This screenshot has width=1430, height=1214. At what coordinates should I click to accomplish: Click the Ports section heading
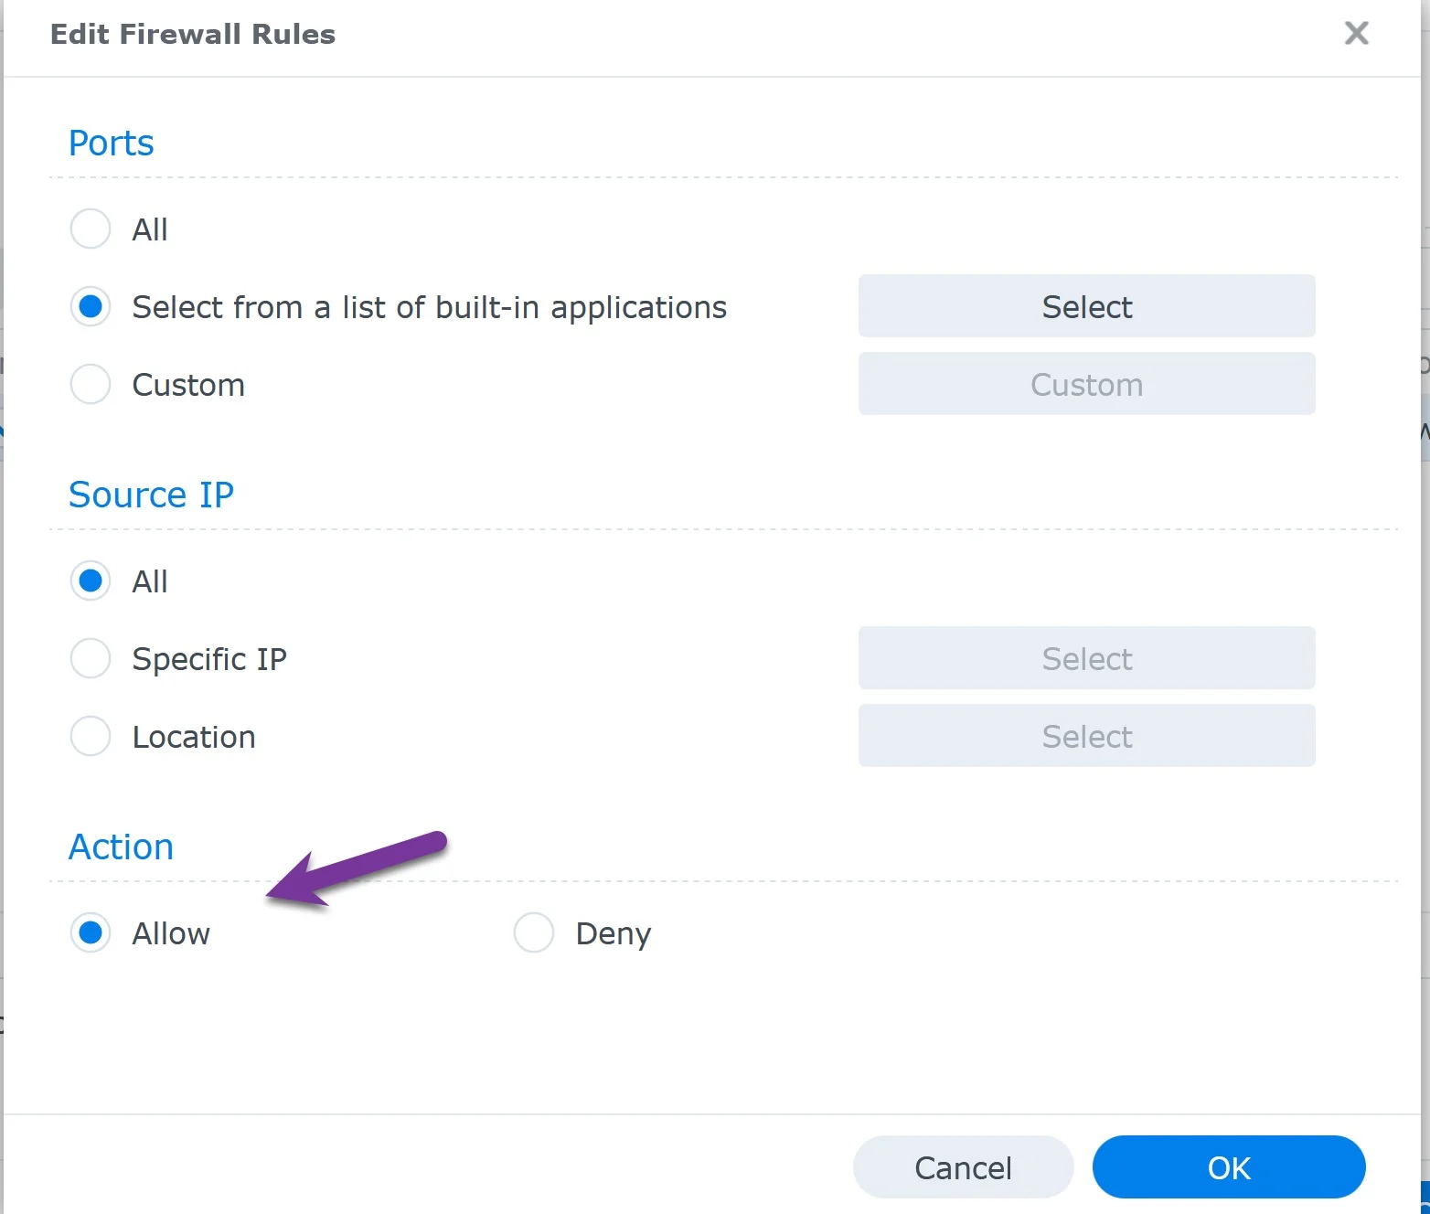coord(110,143)
